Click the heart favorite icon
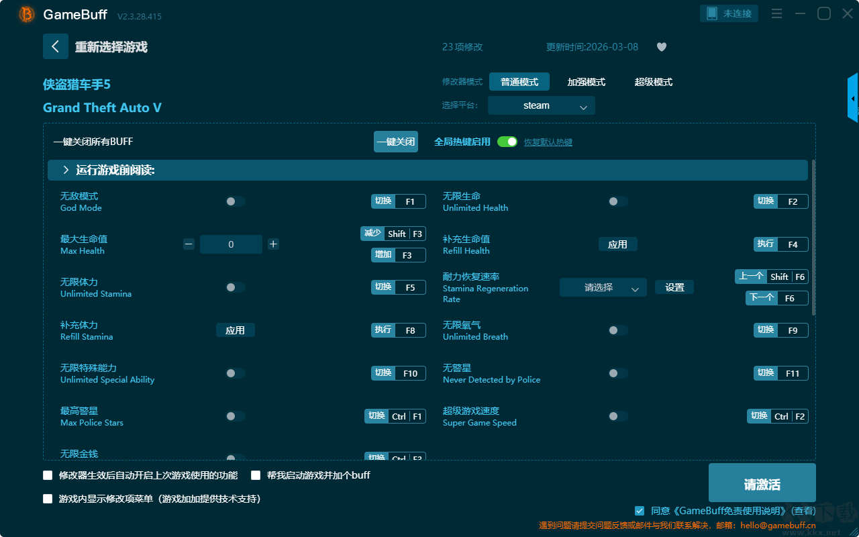859x537 pixels. pyautogui.click(x=662, y=47)
